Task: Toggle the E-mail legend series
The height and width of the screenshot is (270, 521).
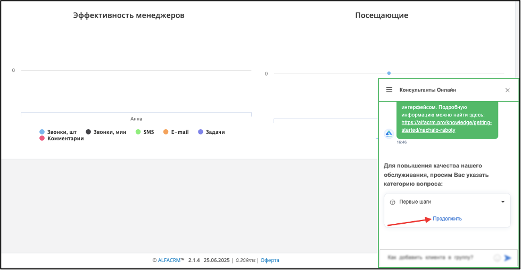Action: [176, 132]
